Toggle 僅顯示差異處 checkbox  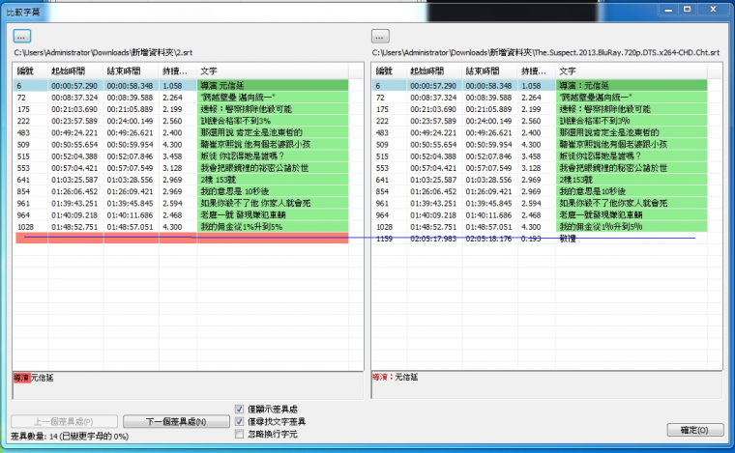click(239, 409)
